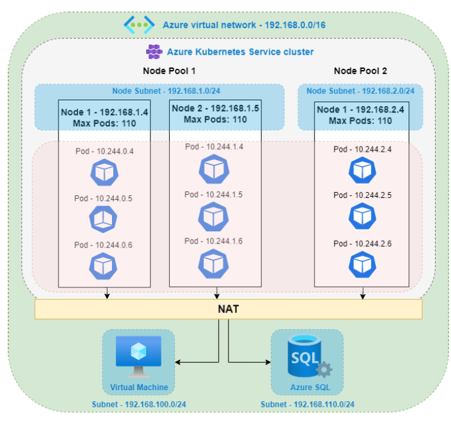Click the NAT bar
This screenshot has width=451, height=421.
pyautogui.click(x=228, y=309)
